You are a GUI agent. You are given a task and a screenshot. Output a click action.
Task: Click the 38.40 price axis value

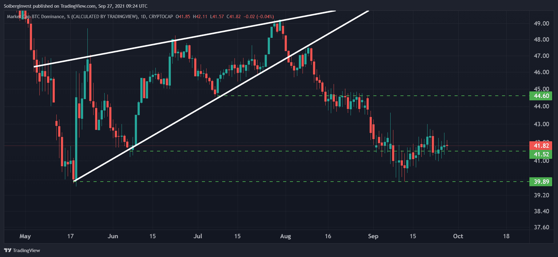click(x=541, y=211)
